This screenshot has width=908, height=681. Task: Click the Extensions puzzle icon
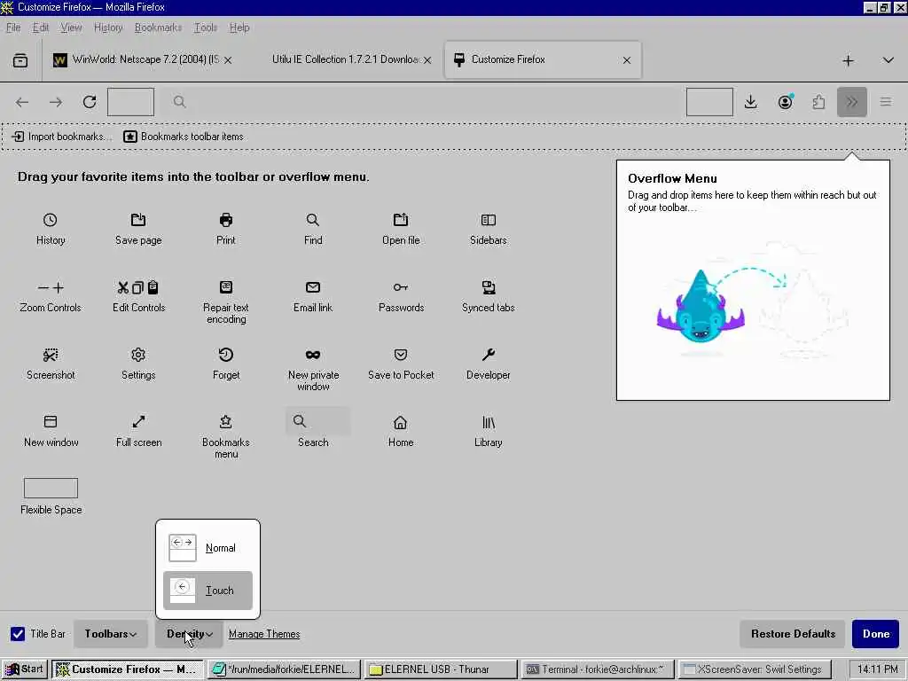coord(818,102)
